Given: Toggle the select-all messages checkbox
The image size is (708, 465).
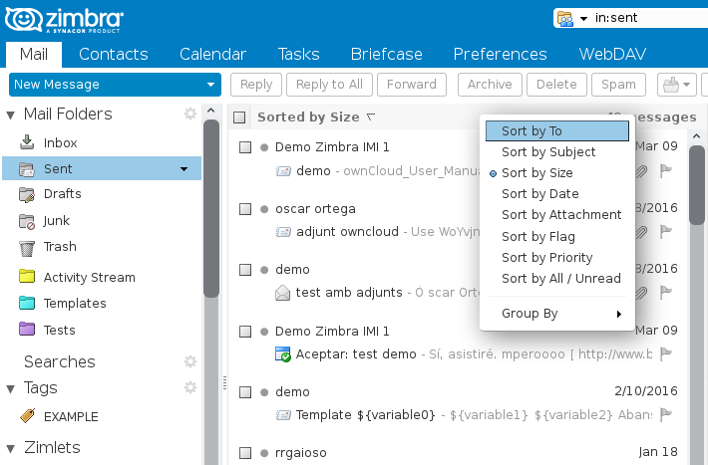Looking at the screenshot, I should 239,117.
